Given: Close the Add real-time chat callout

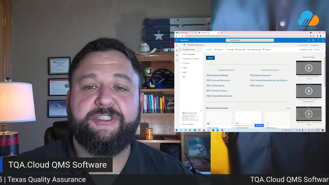Looking at the screenshot, I should click(x=201, y=111).
